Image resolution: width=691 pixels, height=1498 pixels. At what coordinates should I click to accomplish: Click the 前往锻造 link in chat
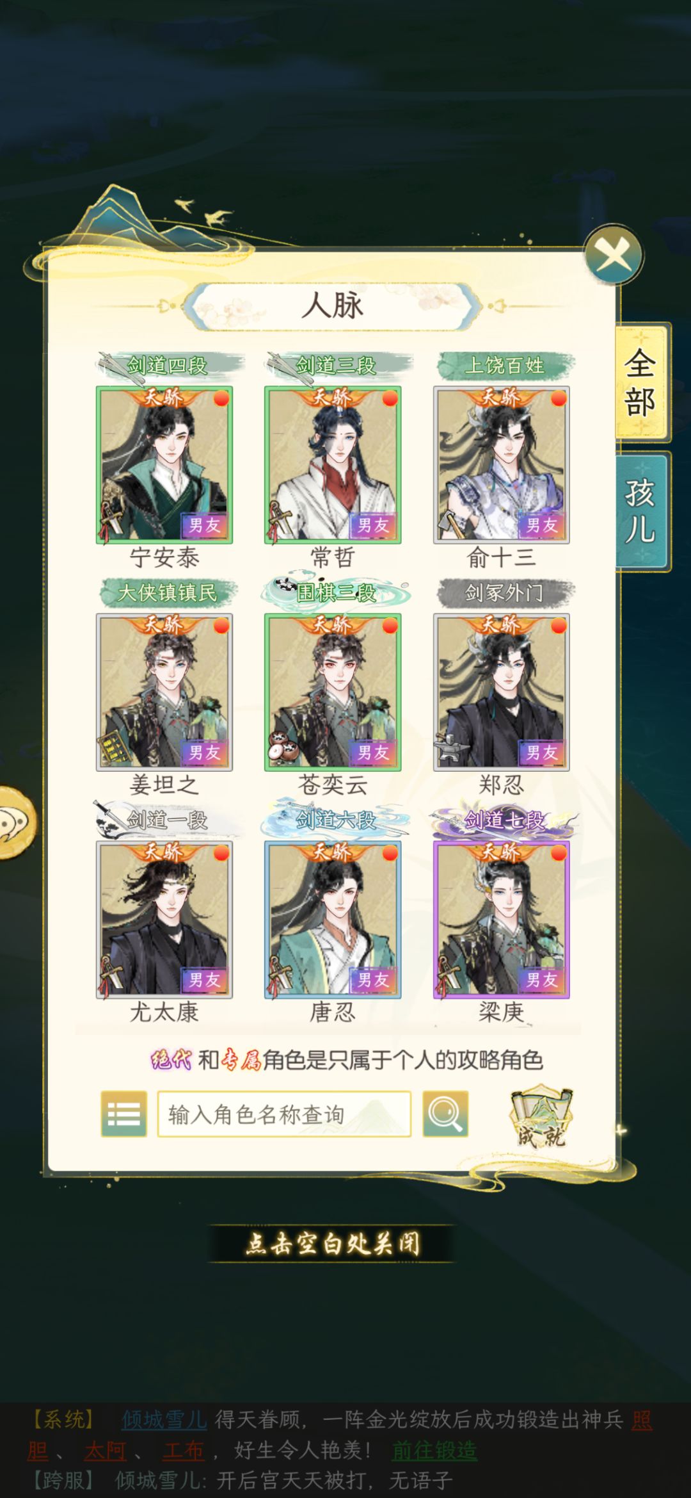point(434,1450)
